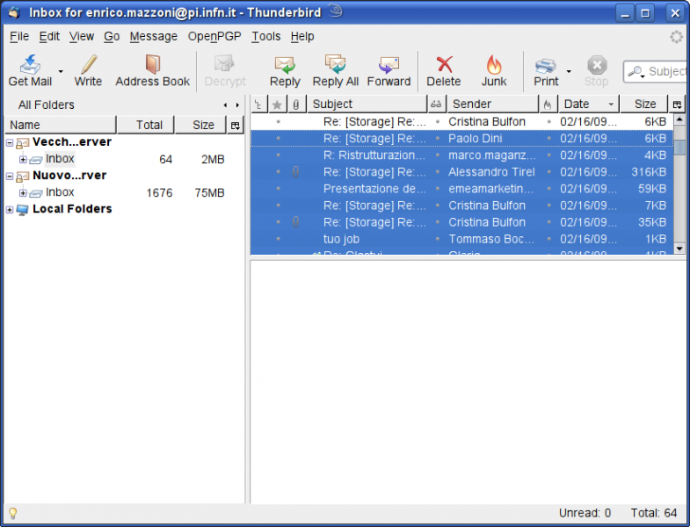Select 'R: Ristrutturazion...' message

click(461, 155)
